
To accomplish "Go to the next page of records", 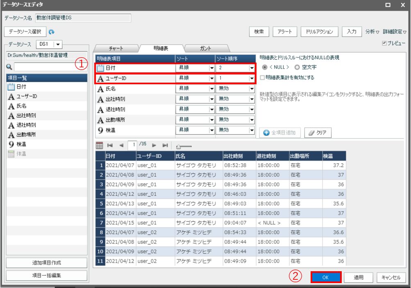I will point(154,145).
